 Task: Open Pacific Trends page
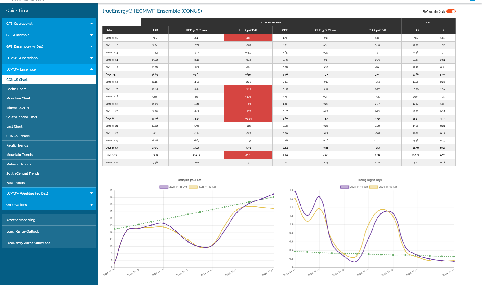click(49, 145)
